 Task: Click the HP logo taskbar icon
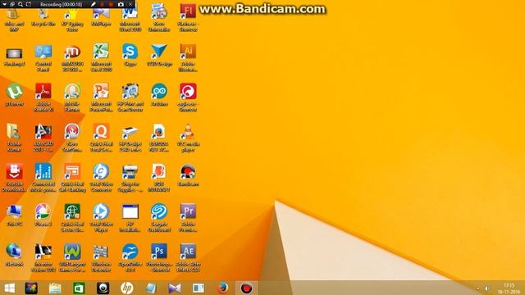(127, 288)
